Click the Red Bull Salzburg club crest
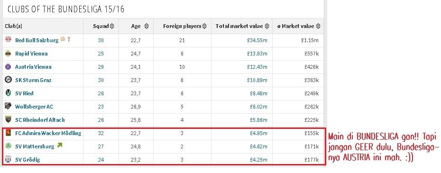The width and height of the screenshot is (441, 173). click(x=8, y=40)
